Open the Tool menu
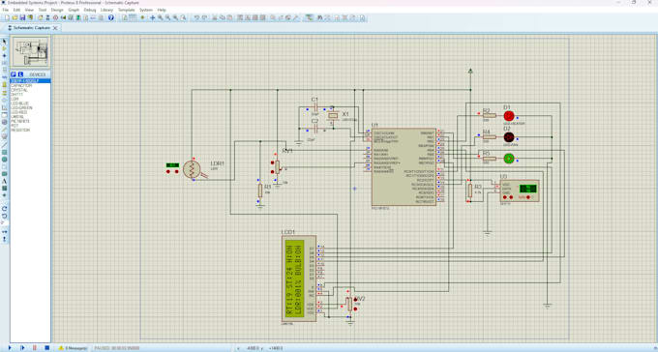The width and height of the screenshot is (658, 352). (x=43, y=10)
